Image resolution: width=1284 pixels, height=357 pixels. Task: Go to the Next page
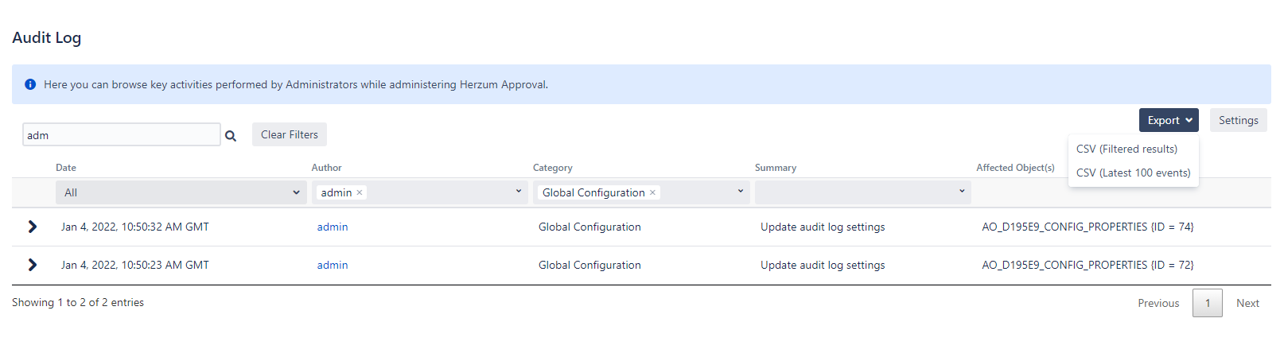pyautogui.click(x=1247, y=303)
